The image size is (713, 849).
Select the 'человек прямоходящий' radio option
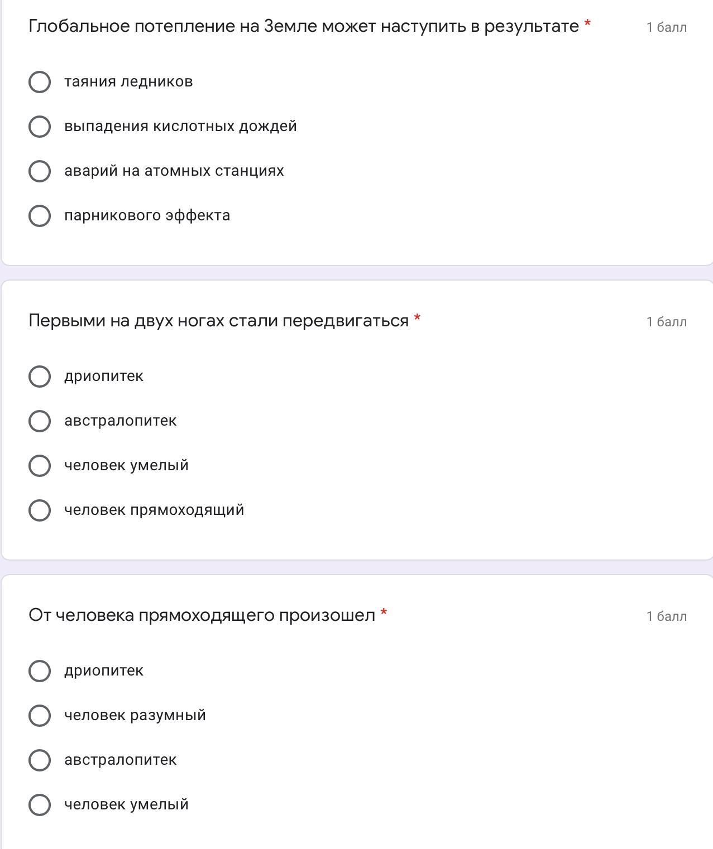pyautogui.click(x=40, y=510)
